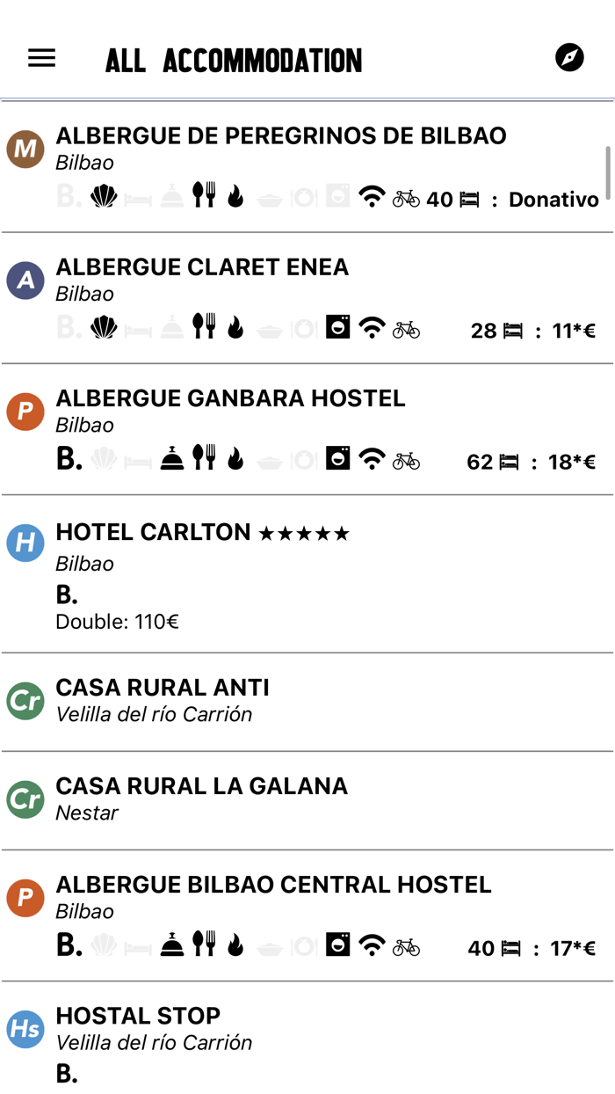
Task: Tap the green Cr badge for Casa Rural Anti
Action: pos(25,701)
